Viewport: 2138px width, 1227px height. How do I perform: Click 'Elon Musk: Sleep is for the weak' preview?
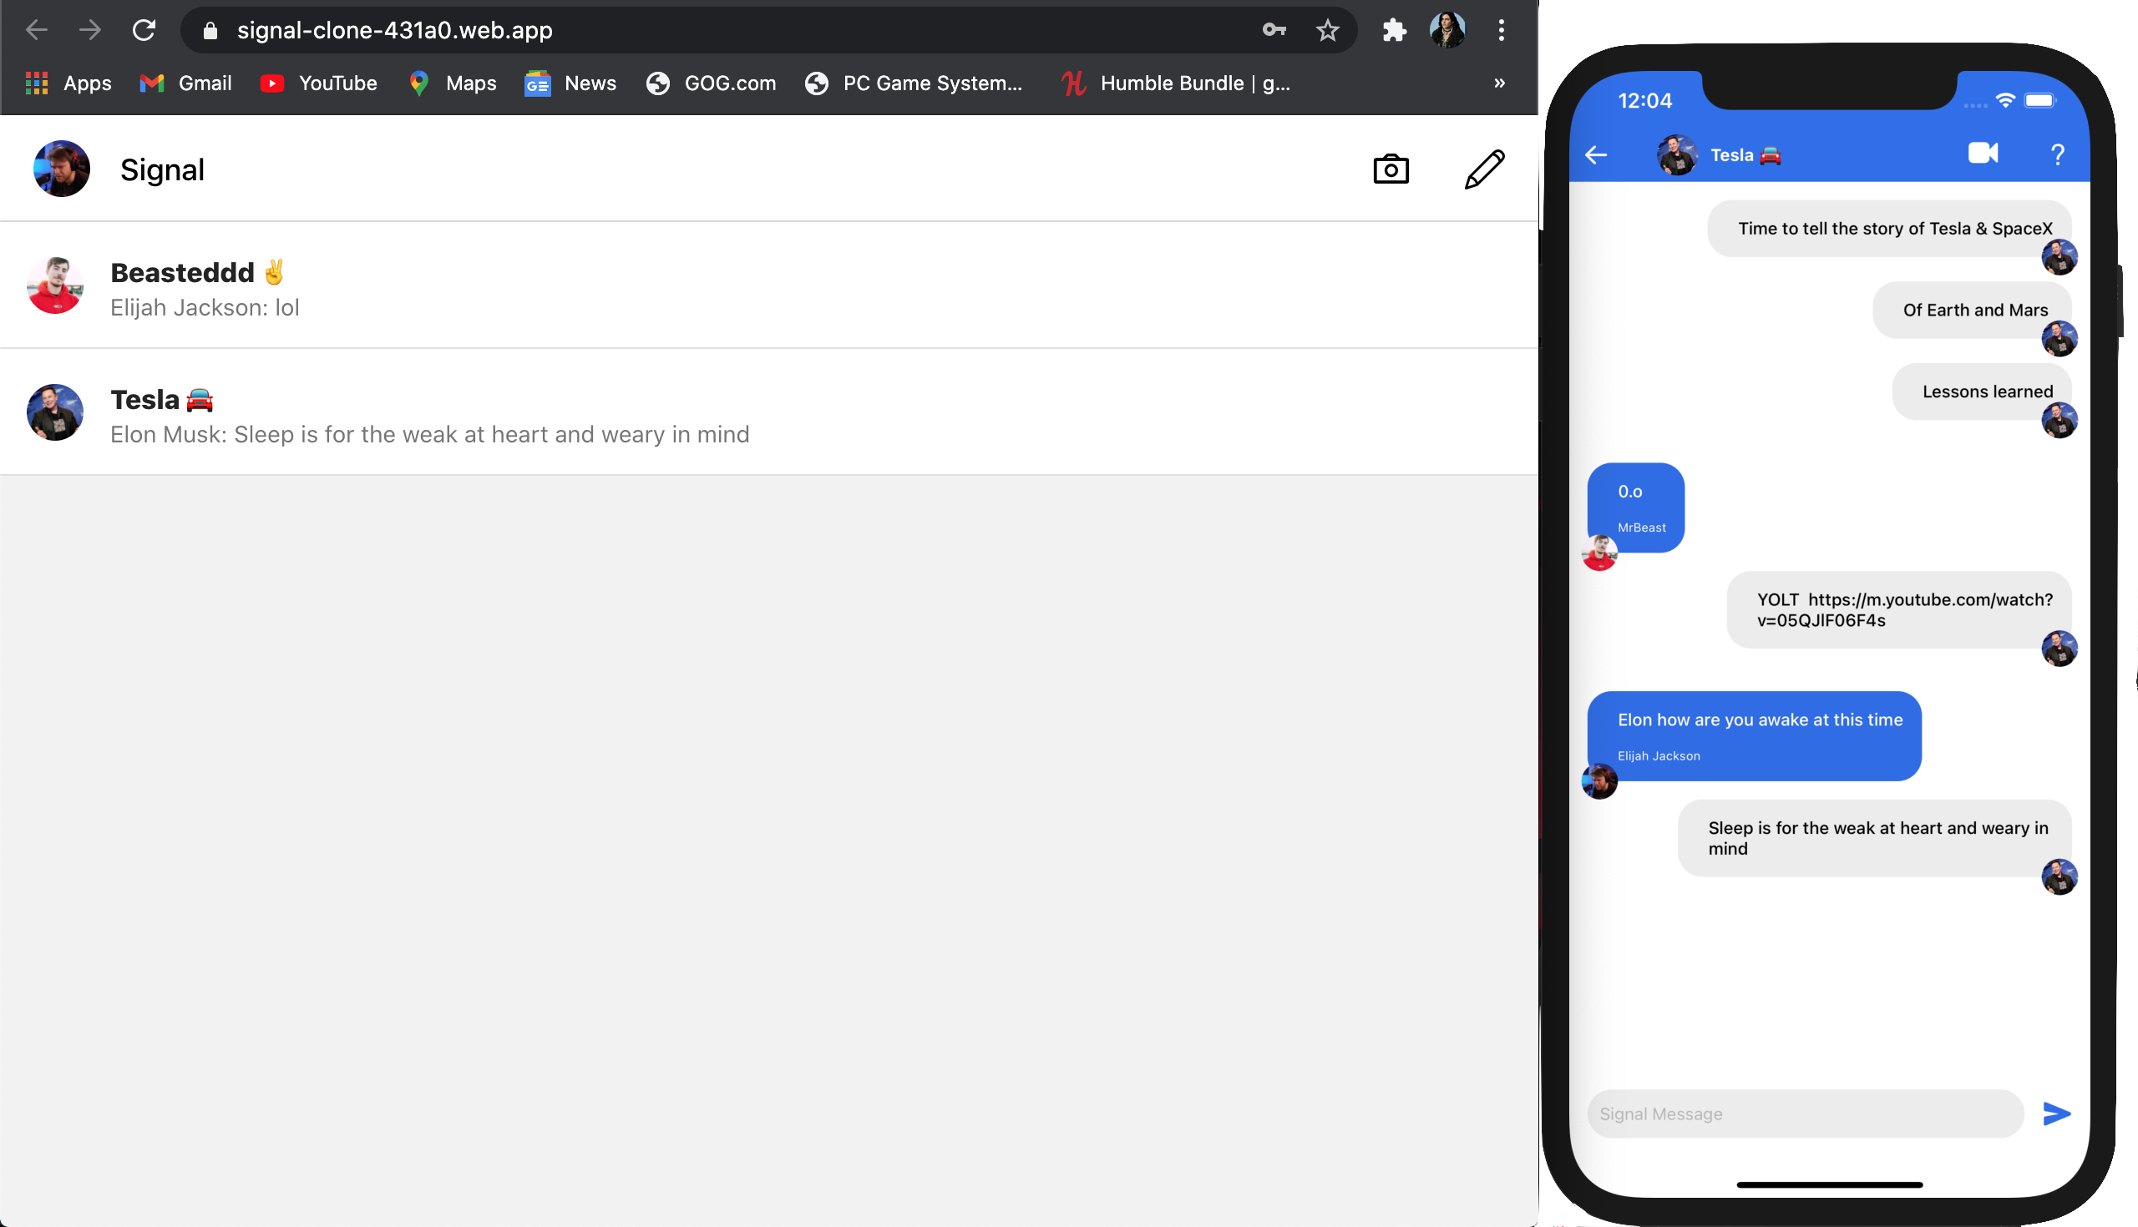coord(430,434)
